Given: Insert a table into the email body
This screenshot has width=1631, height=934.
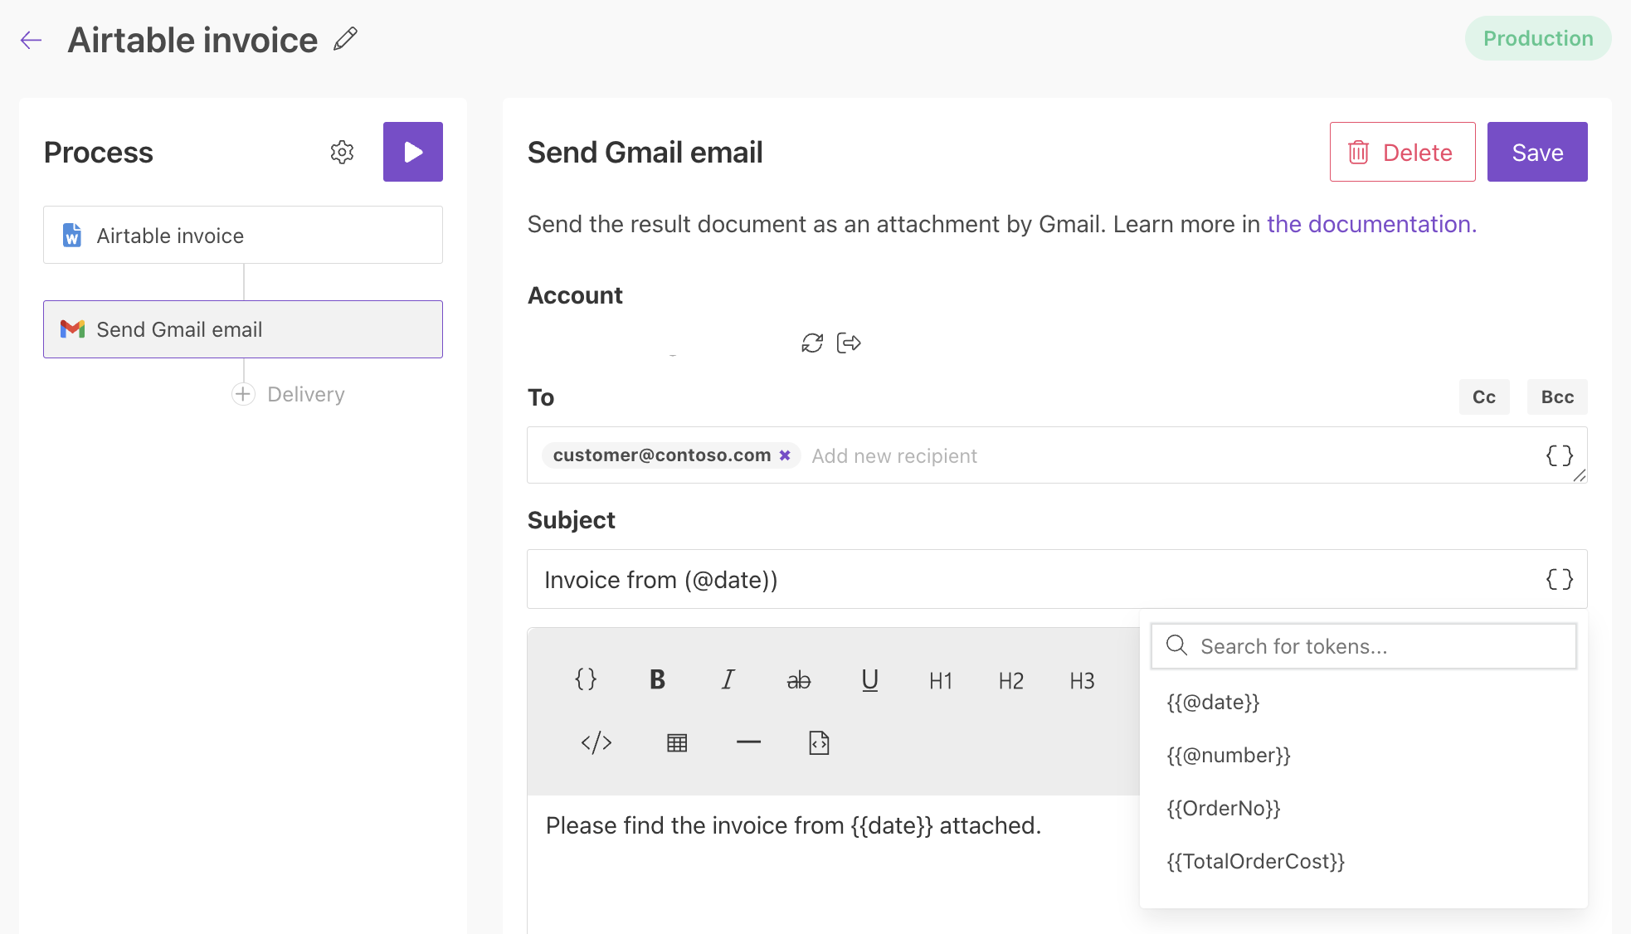Looking at the screenshot, I should pyautogui.click(x=678, y=742).
